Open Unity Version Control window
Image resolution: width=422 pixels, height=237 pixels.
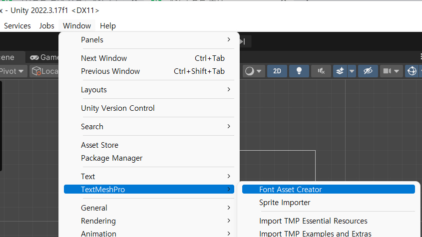[x=149, y=108]
